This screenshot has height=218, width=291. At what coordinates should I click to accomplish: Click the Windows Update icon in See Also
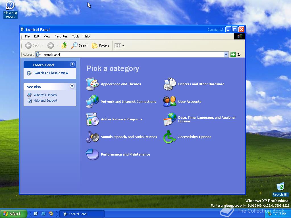pyautogui.click(x=30, y=95)
